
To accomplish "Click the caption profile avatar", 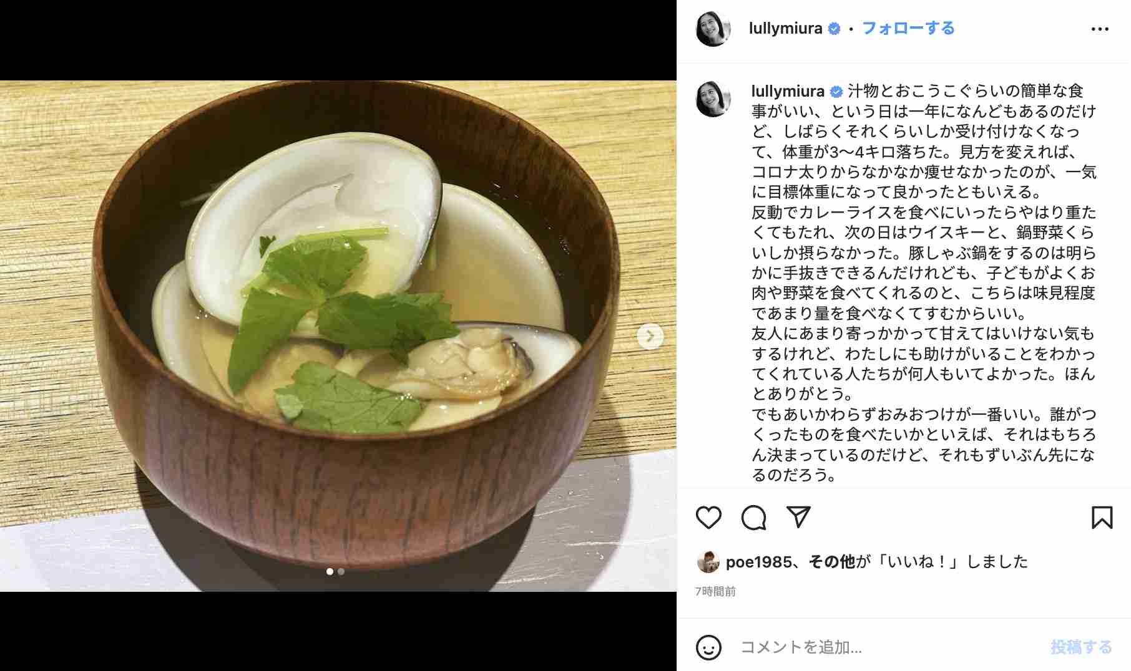I will pyautogui.click(x=713, y=99).
